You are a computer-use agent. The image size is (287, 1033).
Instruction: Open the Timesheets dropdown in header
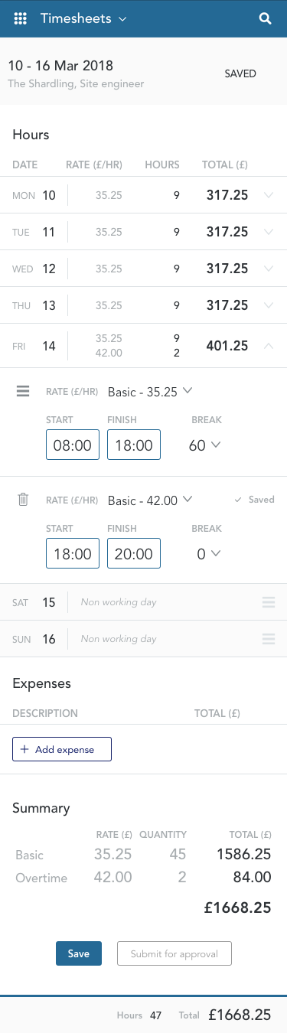pos(83,18)
